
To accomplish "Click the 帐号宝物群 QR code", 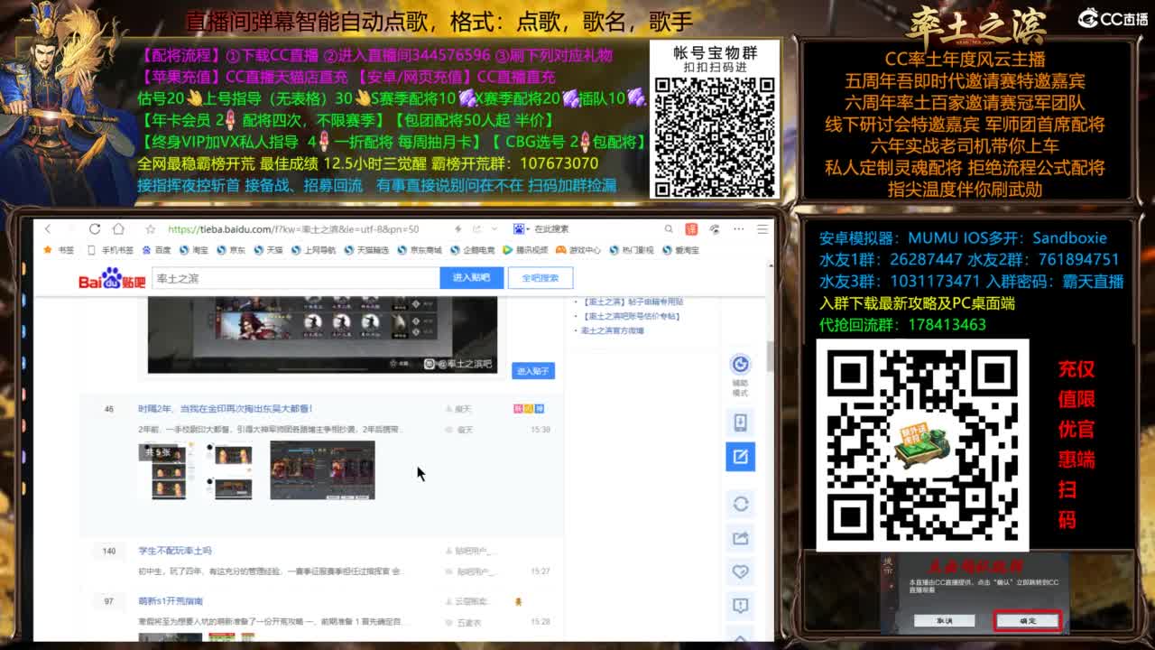I will pyautogui.click(x=715, y=137).
